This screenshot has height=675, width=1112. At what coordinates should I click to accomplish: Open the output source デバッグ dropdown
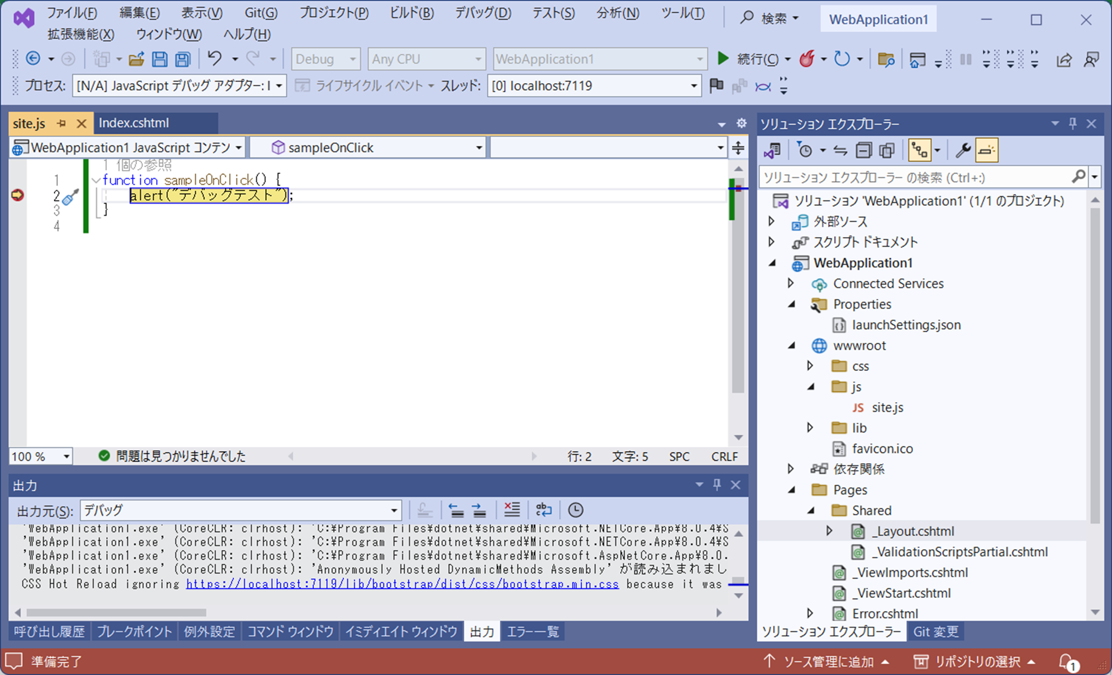tap(394, 511)
